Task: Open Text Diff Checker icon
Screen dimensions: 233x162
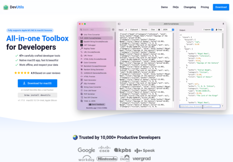Action: click(82, 97)
